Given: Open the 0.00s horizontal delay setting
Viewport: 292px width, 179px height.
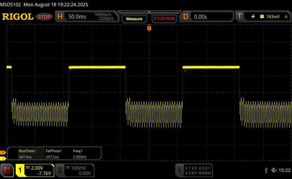Looking at the screenshot, I should 200,17.
